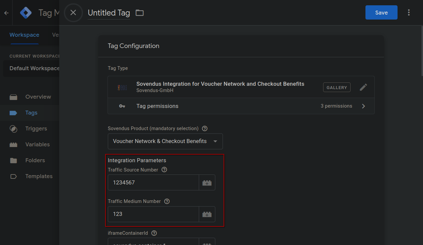Click the Tags sidebar icon
The image size is (423, 245).
[13, 113]
